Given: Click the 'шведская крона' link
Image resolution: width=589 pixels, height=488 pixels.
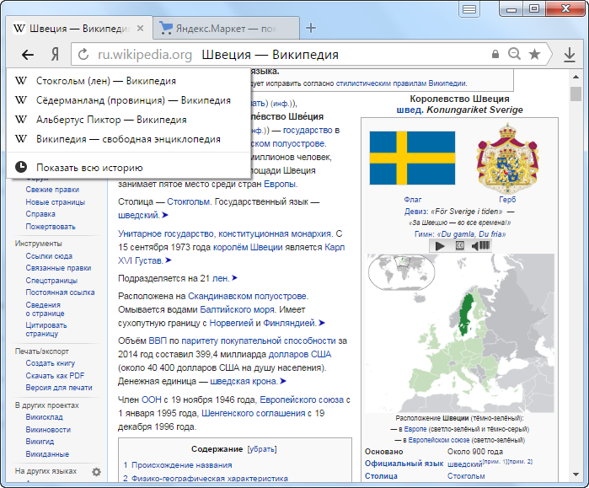Looking at the screenshot, I should (240, 381).
